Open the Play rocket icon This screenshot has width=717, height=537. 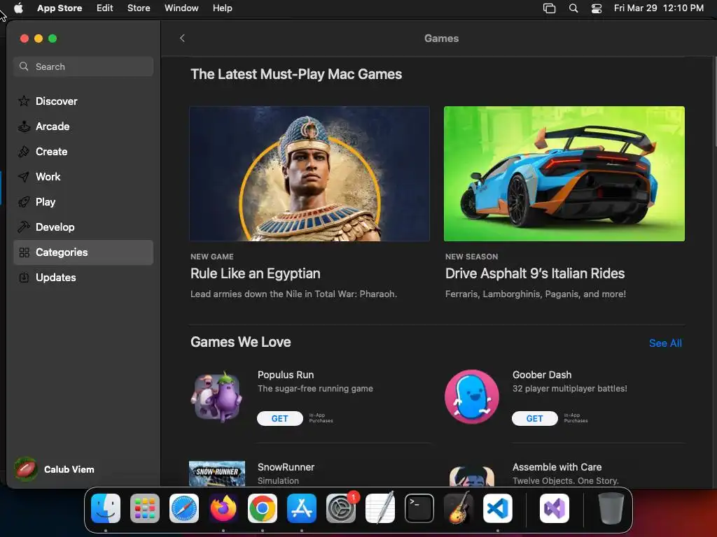tap(24, 202)
